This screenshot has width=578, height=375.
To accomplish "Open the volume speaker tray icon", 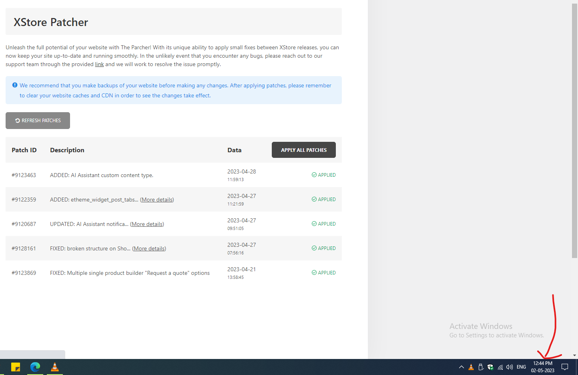I will click(x=510, y=367).
